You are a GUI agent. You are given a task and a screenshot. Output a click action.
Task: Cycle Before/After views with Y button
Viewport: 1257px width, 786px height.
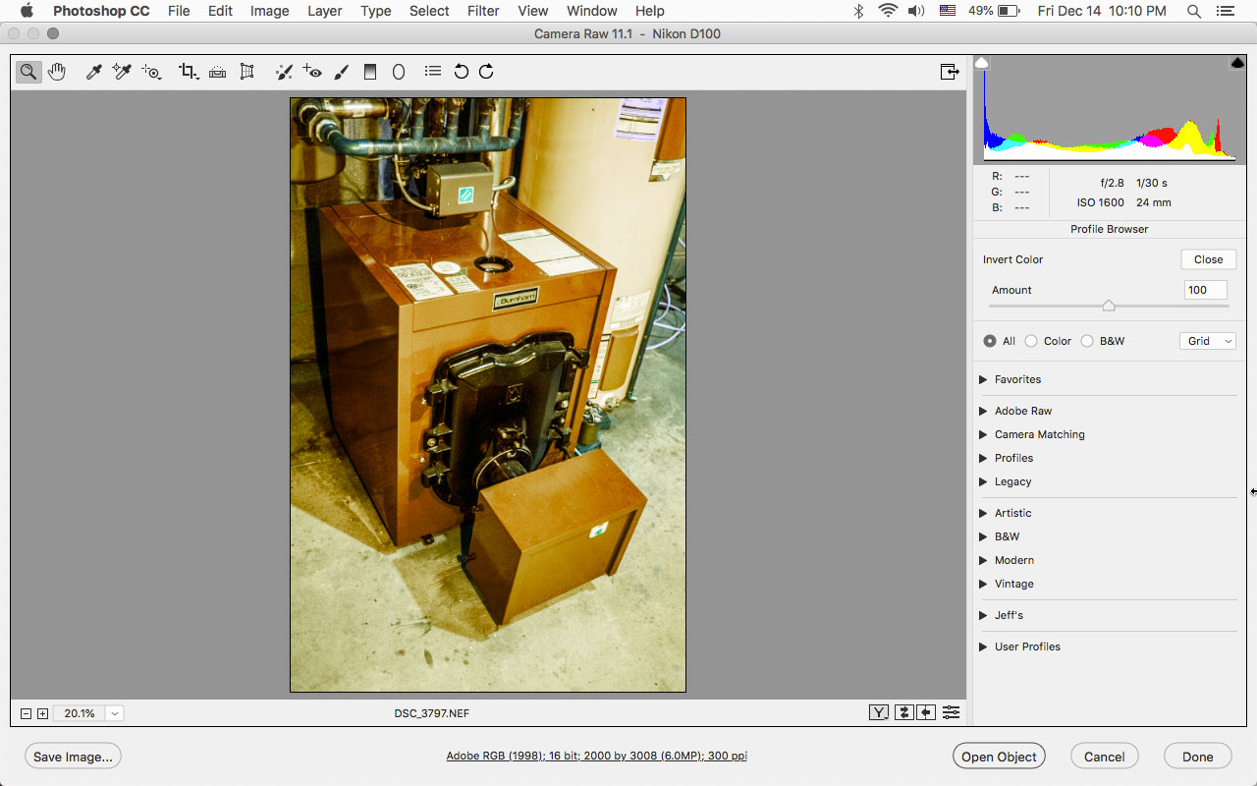click(x=879, y=713)
